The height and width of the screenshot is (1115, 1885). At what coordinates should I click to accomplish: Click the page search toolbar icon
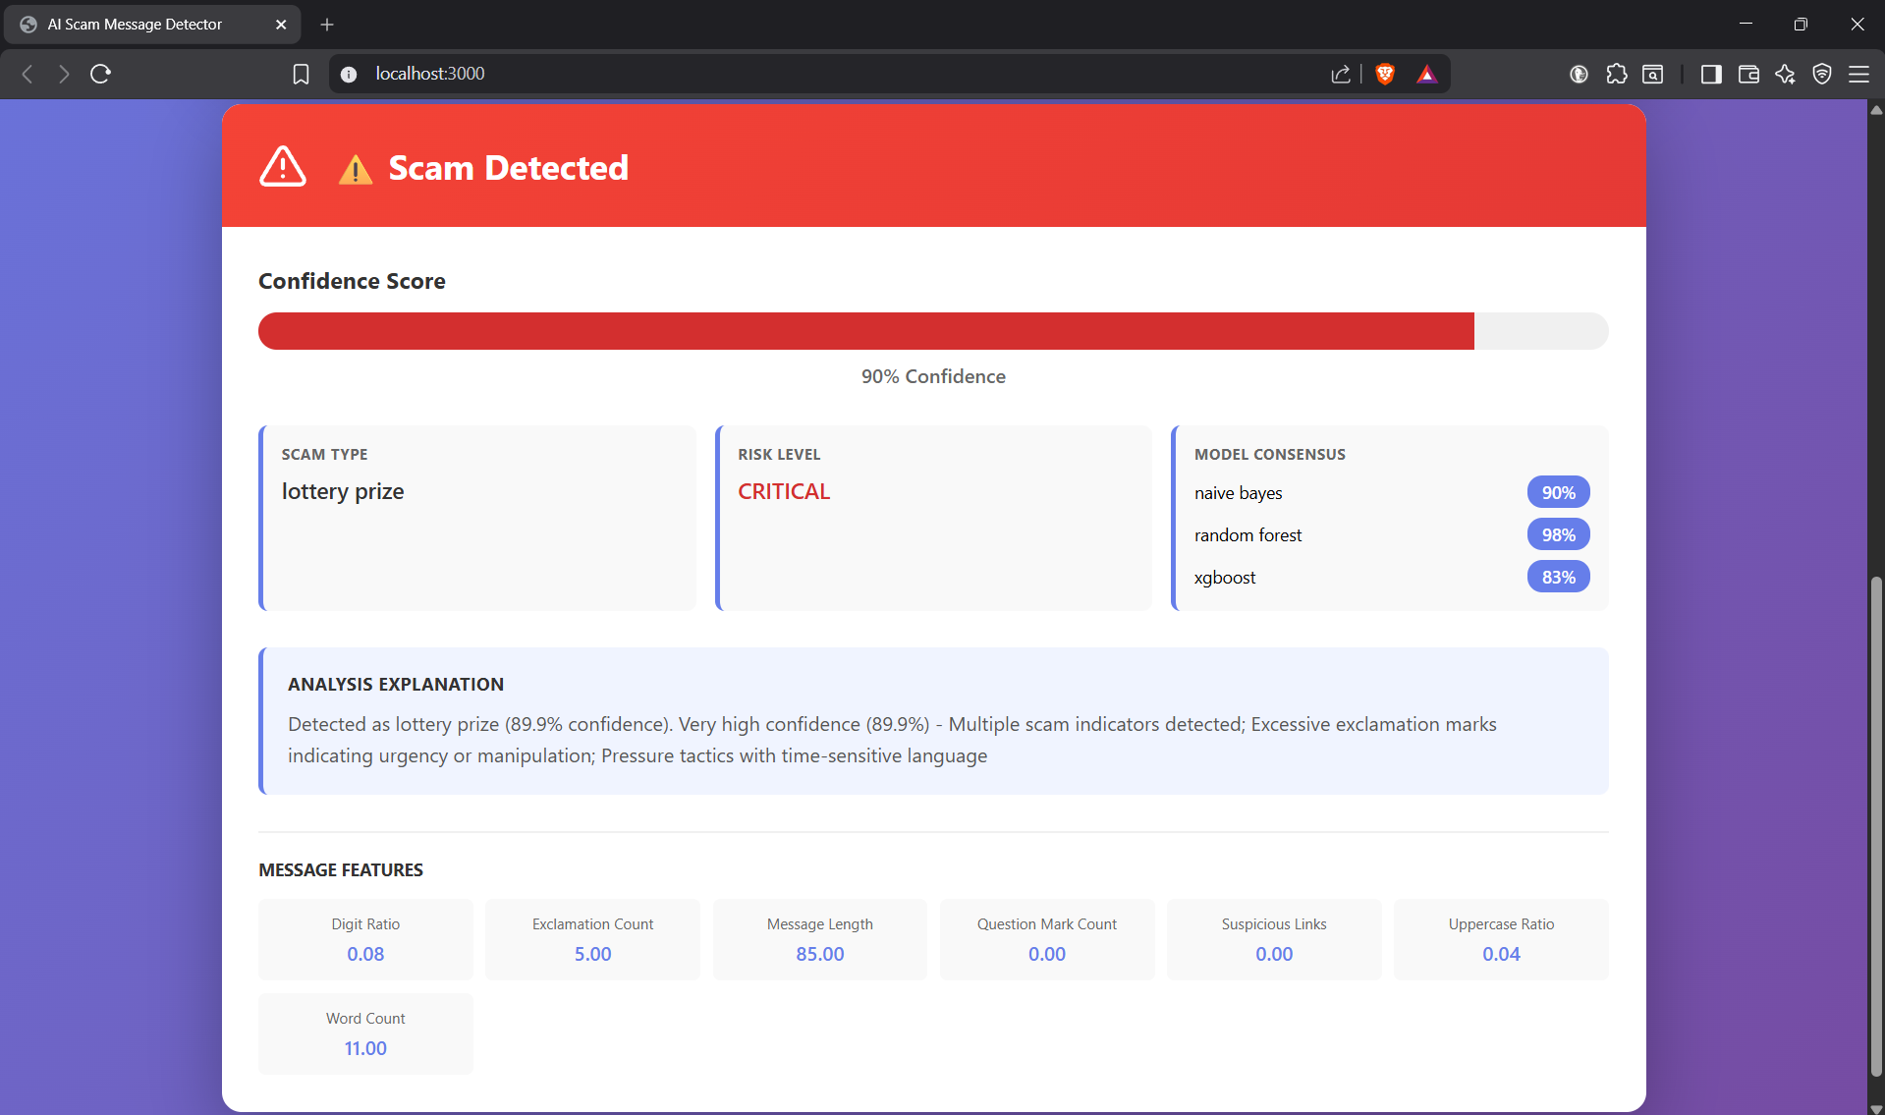click(x=1653, y=74)
